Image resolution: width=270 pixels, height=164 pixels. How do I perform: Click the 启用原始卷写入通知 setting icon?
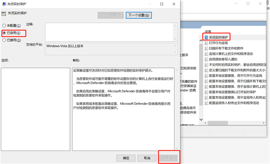coord(206,59)
